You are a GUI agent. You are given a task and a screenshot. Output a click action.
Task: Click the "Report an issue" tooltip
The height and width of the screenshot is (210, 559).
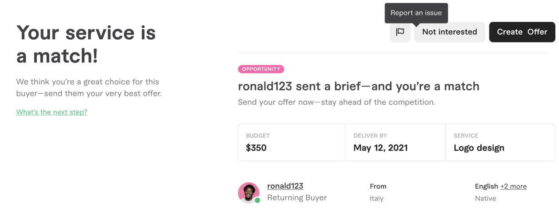pos(416,13)
